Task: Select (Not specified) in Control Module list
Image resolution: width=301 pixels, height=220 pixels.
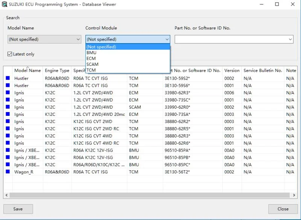Action: (x=128, y=47)
